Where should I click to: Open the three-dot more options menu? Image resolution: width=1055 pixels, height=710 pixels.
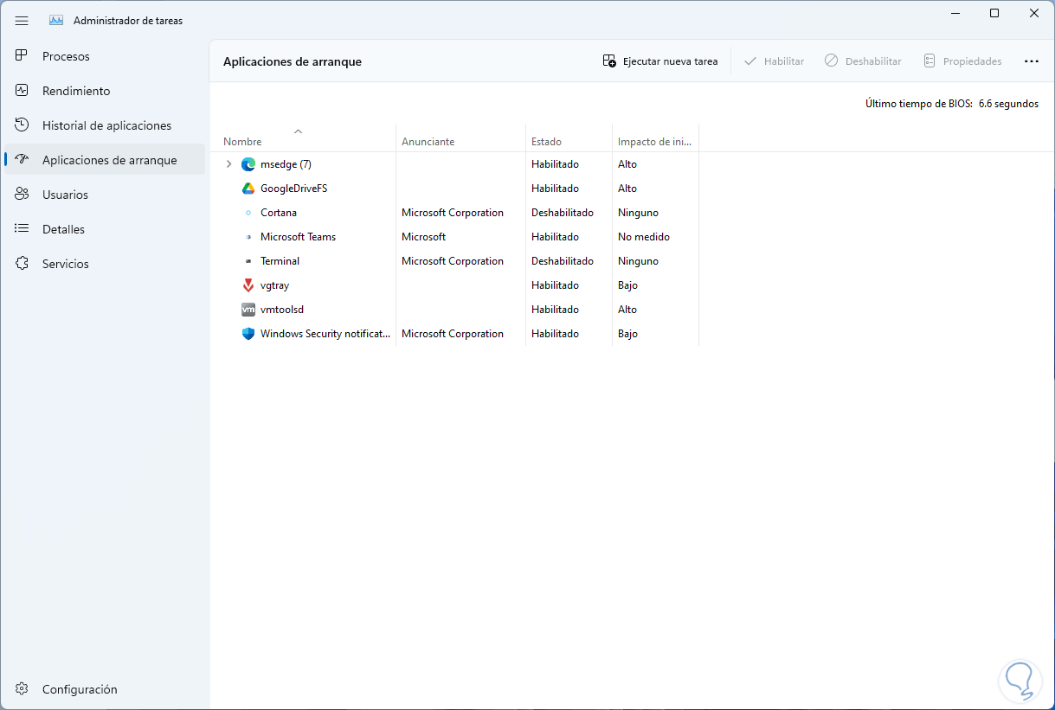[1031, 61]
